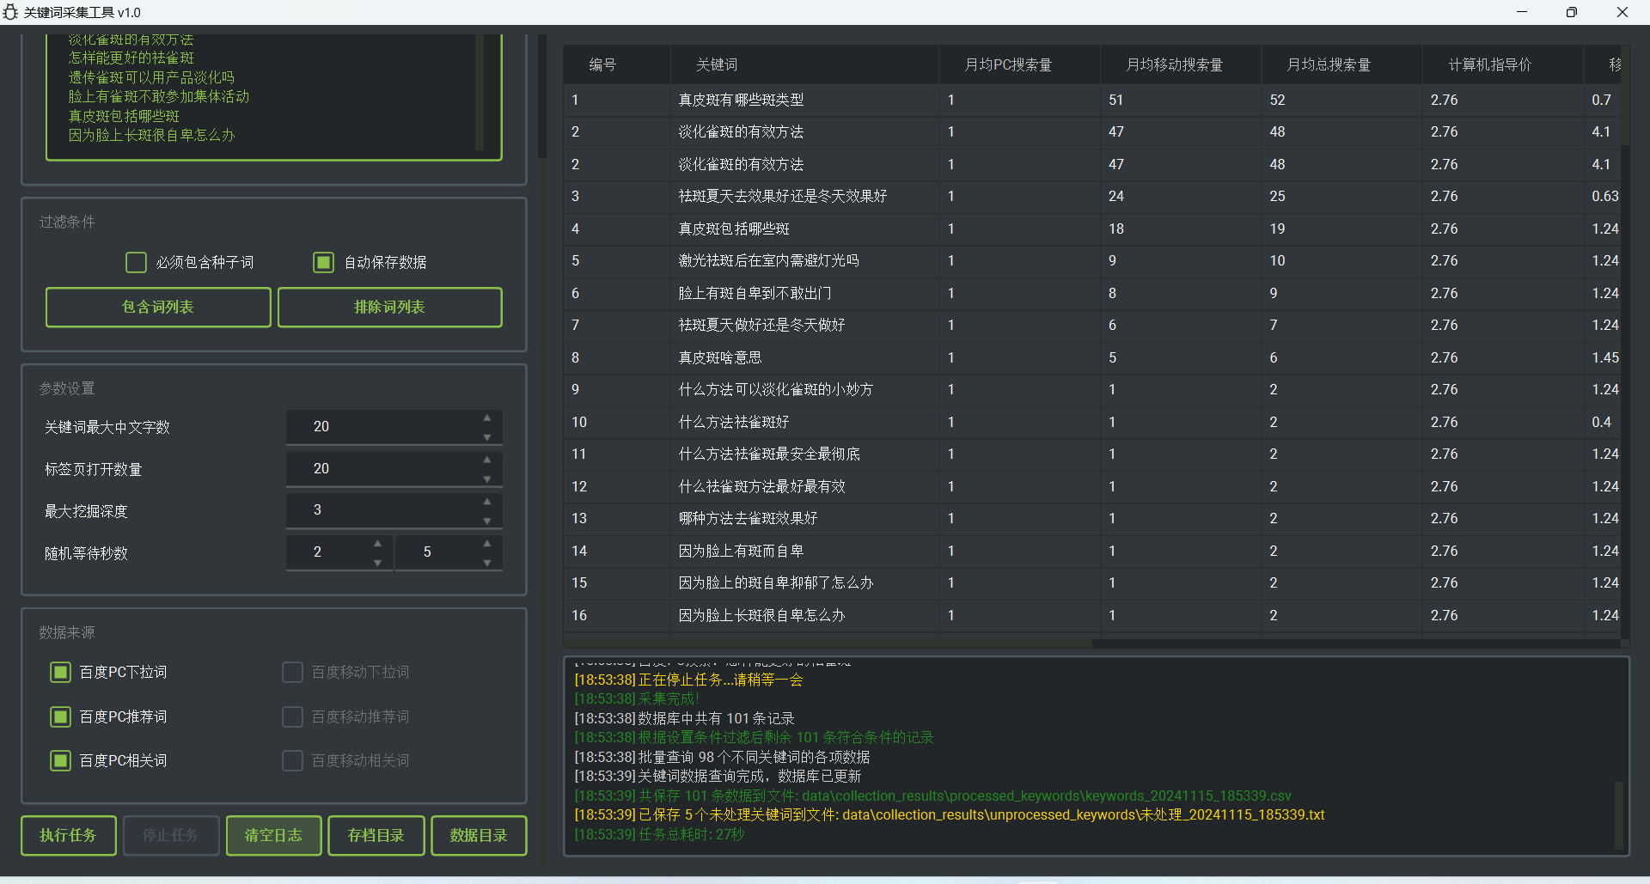Select row 真皮斑包括哪些斑 in table
This screenshot has height=884, width=1650.
1091,229
